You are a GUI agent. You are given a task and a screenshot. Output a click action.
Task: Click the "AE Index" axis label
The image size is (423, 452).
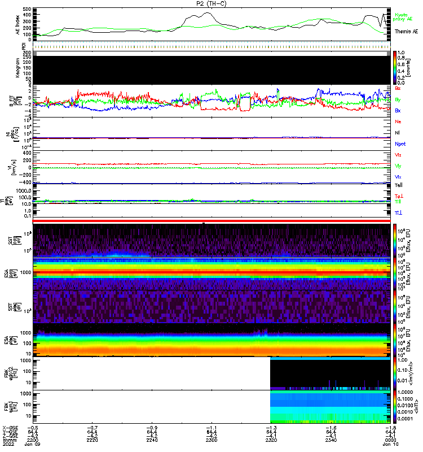(x=18, y=24)
